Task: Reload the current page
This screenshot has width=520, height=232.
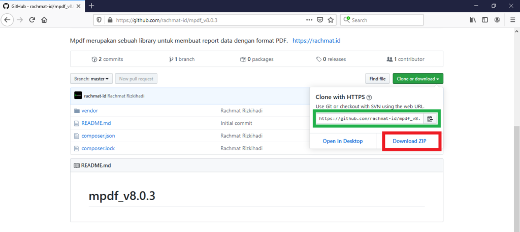Action: tap(32, 20)
